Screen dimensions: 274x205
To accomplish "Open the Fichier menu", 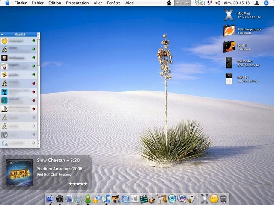I will [37, 3].
